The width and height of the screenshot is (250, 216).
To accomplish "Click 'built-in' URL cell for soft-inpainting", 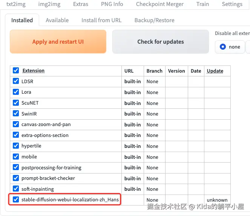I will click(132, 189).
